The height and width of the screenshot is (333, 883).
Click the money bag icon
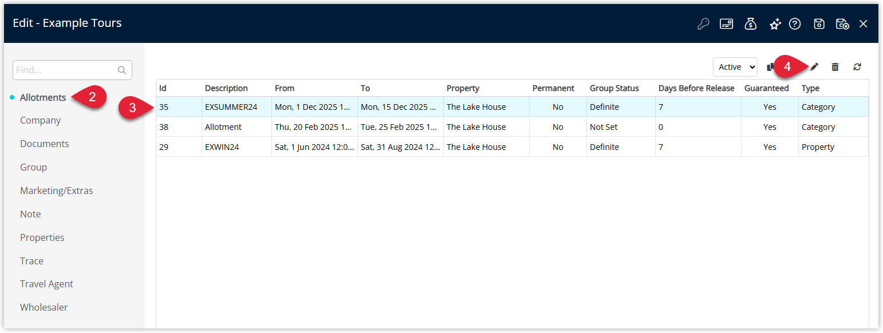pyautogui.click(x=751, y=24)
